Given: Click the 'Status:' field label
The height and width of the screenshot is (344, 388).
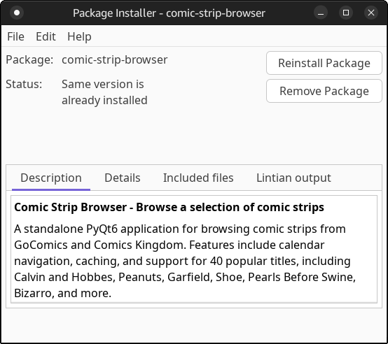Looking at the screenshot, I should coord(24,84).
